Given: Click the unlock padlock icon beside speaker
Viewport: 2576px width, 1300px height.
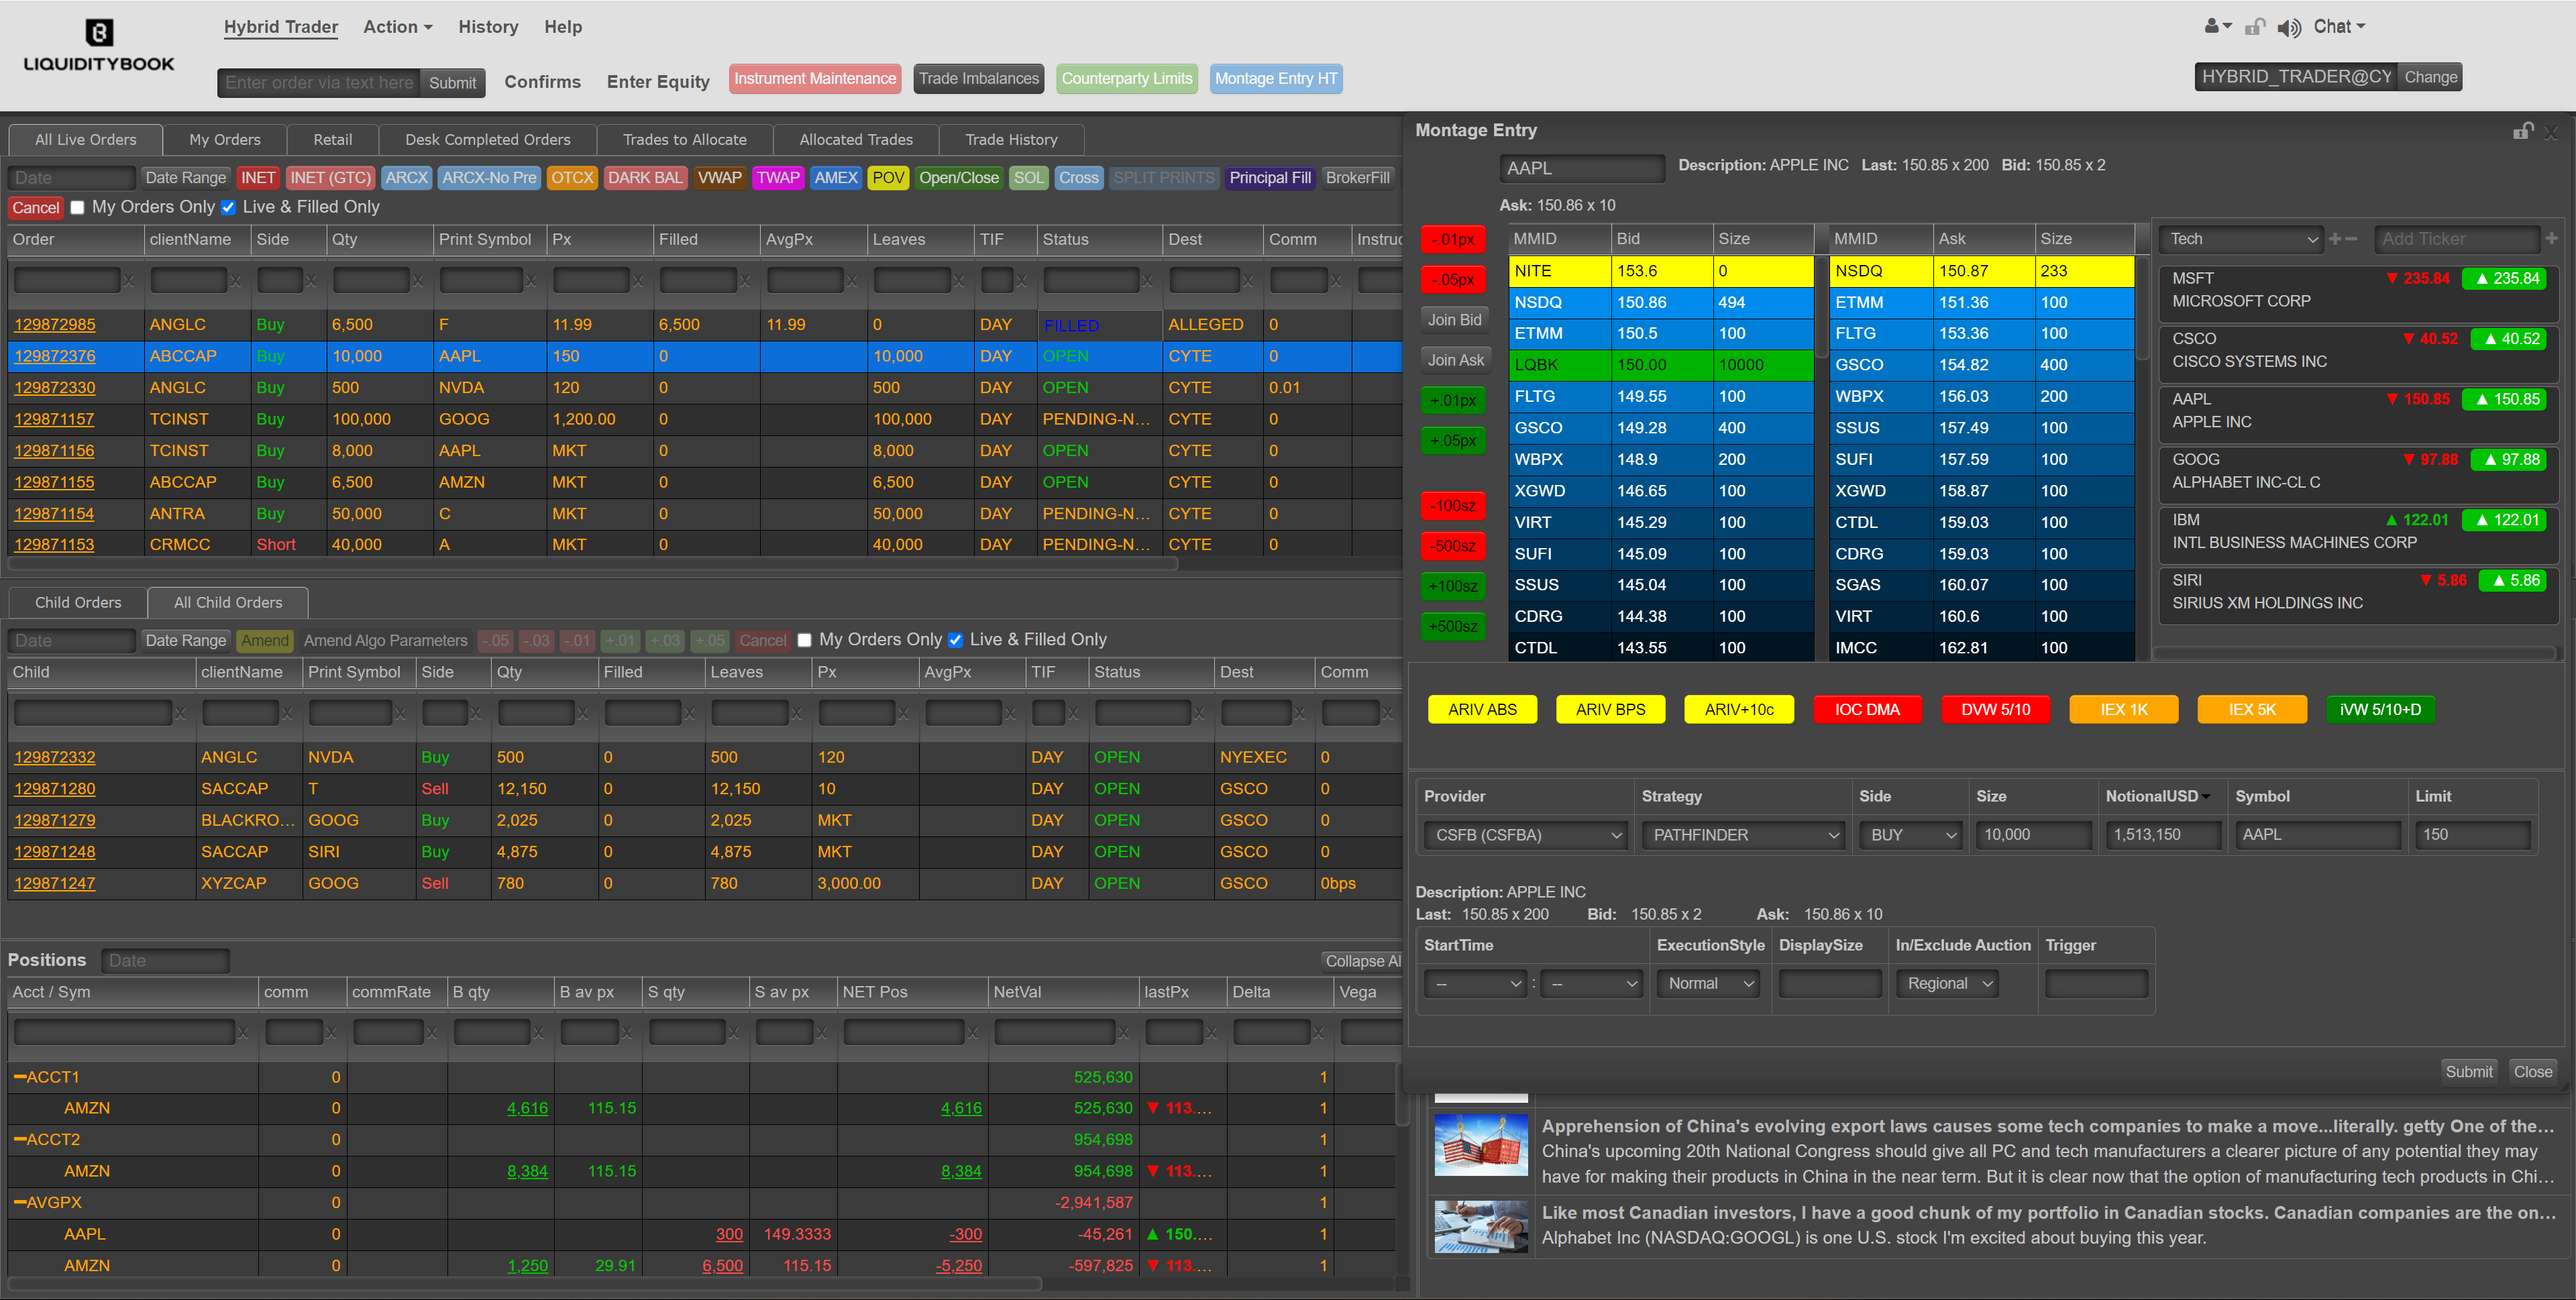Looking at the screenshot, I should tap(2254, 28).
